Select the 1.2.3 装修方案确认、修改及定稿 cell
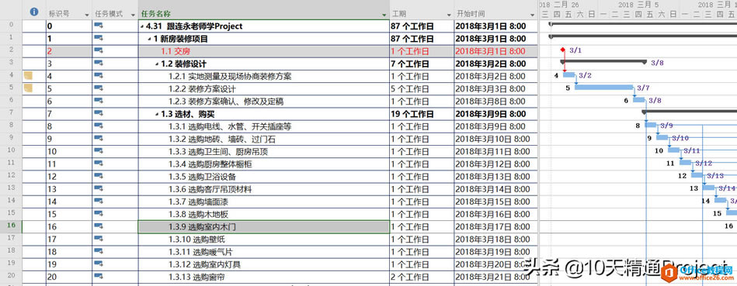Screen dimensions: 737x286 (x=264, y=102)
